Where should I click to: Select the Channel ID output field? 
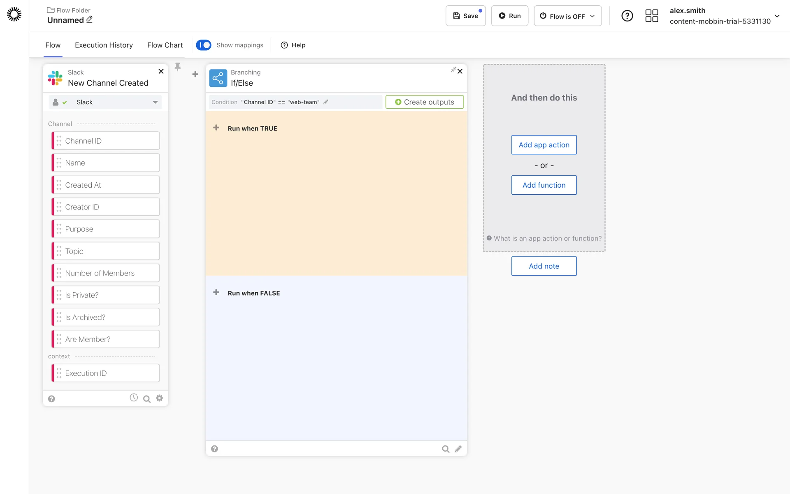106,141
